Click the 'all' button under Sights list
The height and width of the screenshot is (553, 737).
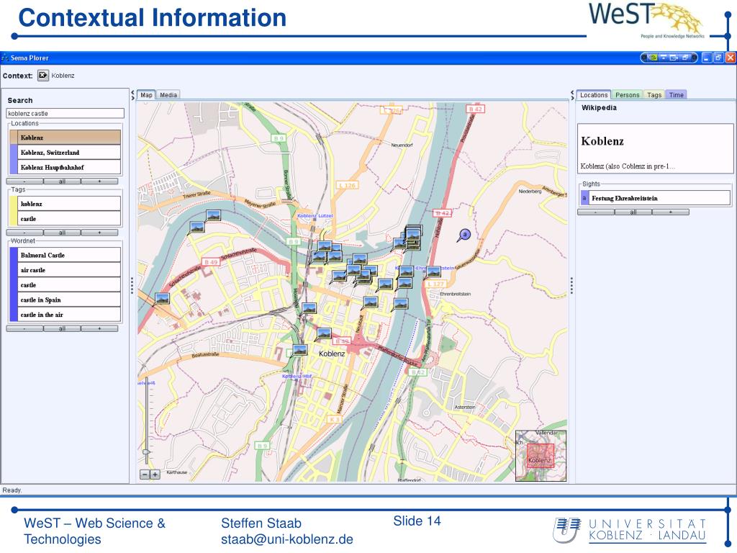pyautogui.click(x=633, y=212)
